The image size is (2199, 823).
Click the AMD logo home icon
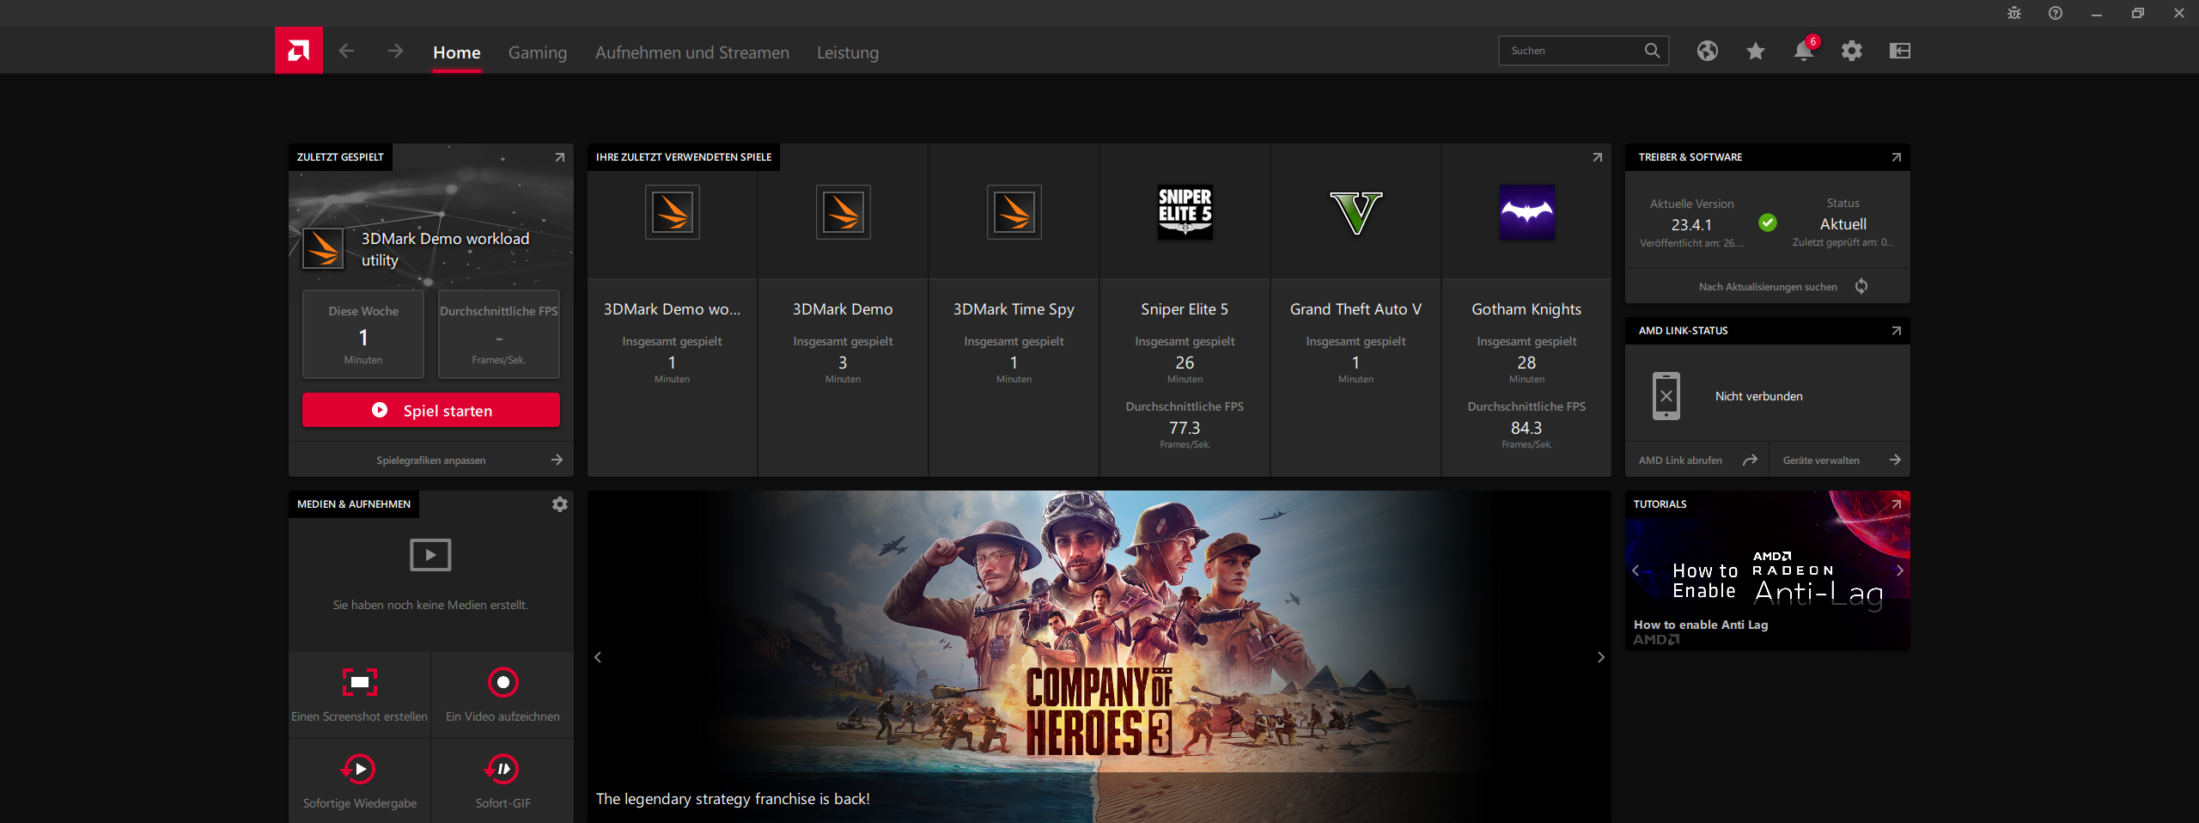pyautogui.click(x=299, y=51)
